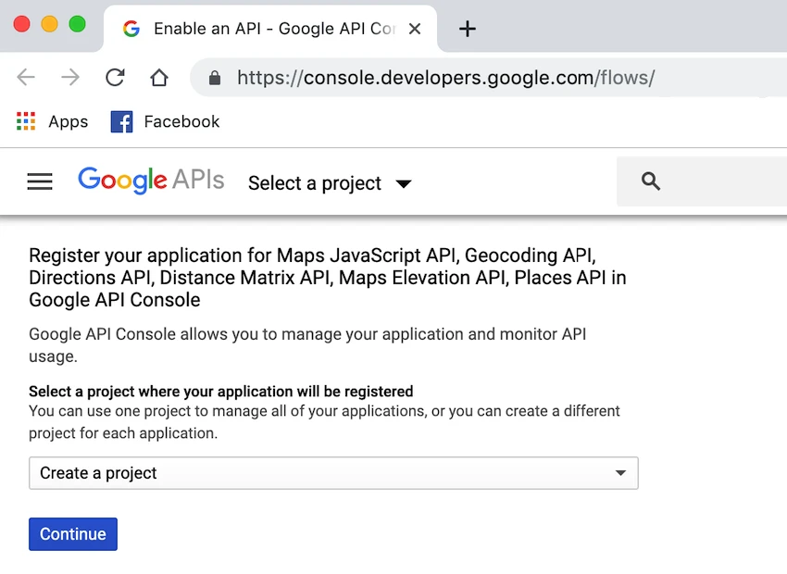Reload the page with the refresh icon
Image resolution: width=787 pixels, height=574 pixels.
(x=115, y=77)
